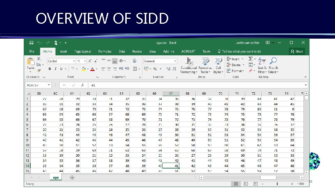Click the Share button

coord(297,52)
